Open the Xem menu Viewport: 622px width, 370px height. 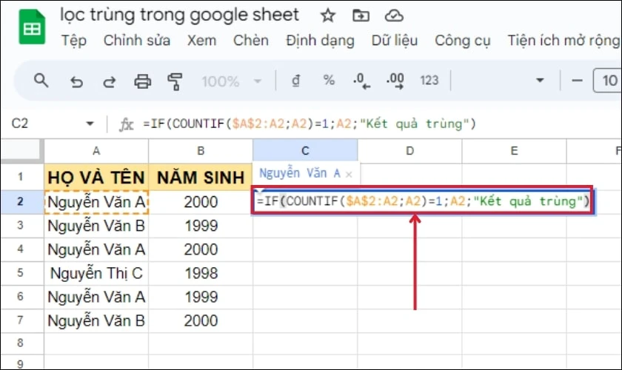tap(201, 41)
